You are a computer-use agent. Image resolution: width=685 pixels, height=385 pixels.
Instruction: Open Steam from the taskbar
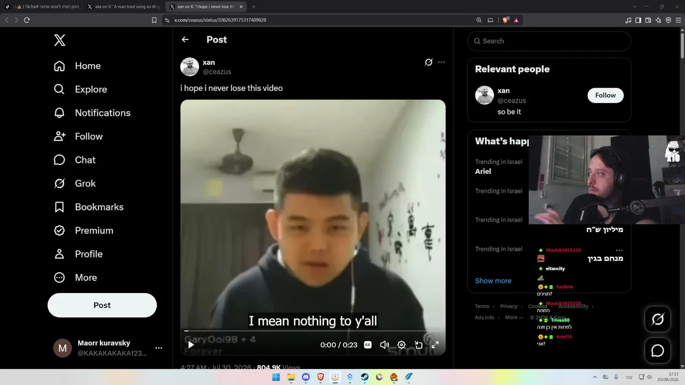tap(364, 377)
